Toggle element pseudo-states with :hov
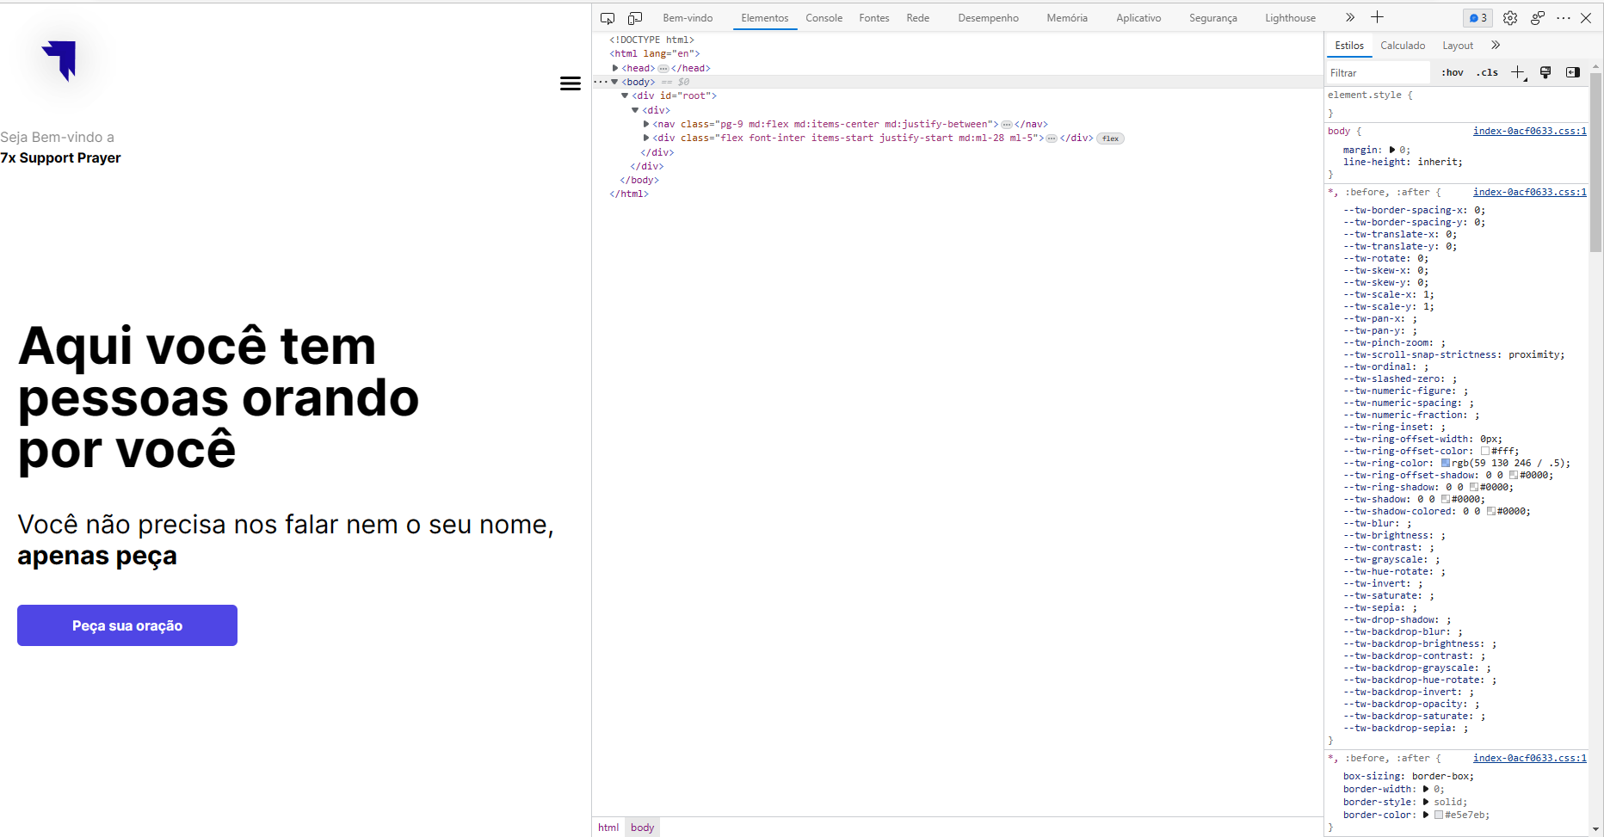This screenshot has height=837, width=1604. pyautogui.click(x=1452, y=72)
